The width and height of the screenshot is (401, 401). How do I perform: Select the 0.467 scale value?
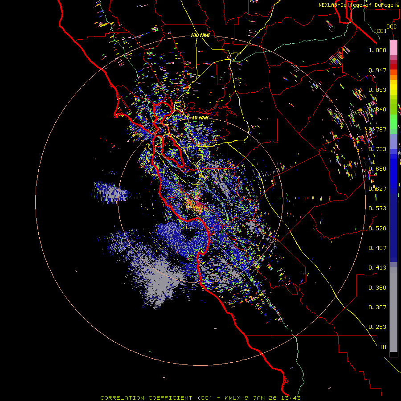(377, 248)
